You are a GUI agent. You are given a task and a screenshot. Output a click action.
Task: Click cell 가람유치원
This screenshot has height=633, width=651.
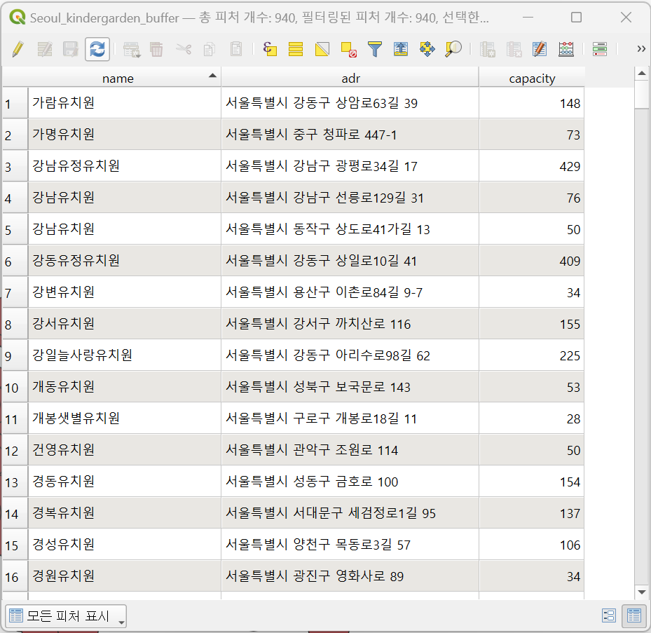[125, 103]
